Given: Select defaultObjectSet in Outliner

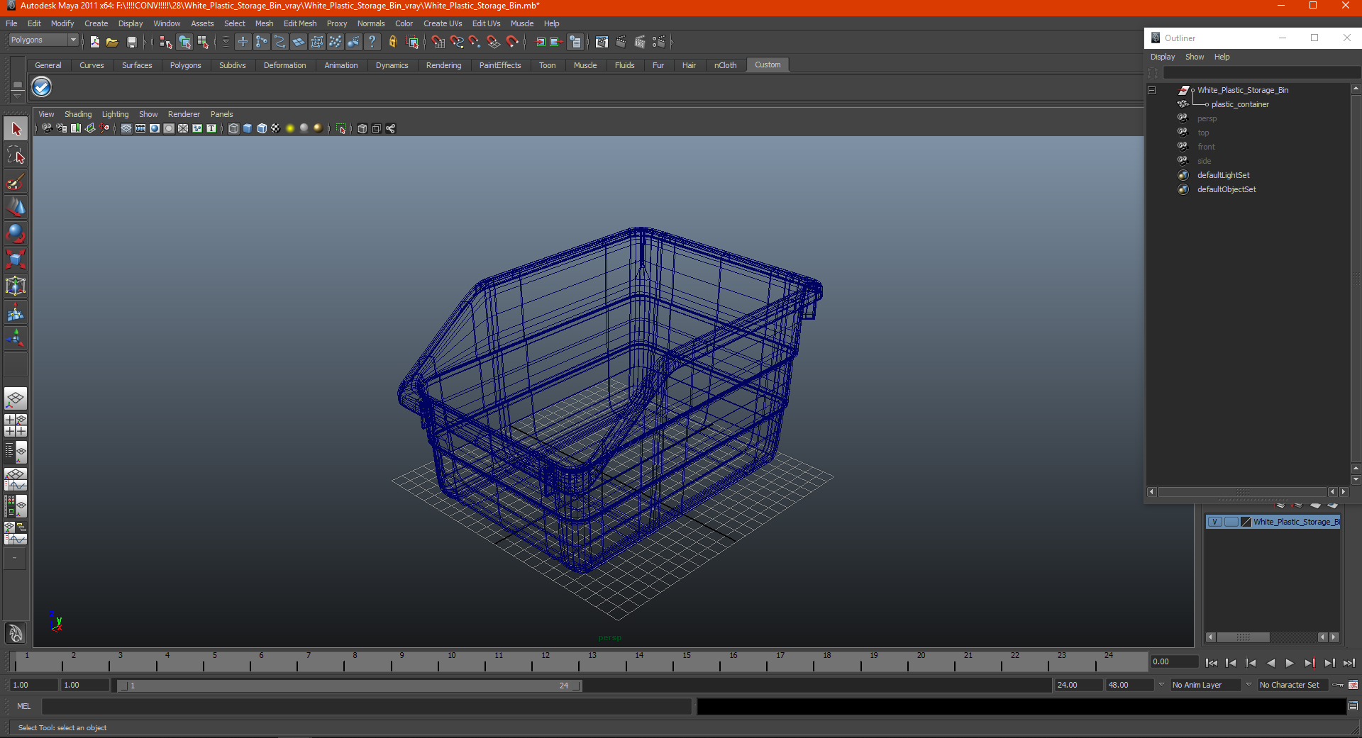Looking at the screenshot, I should (x=1227, y=189).
